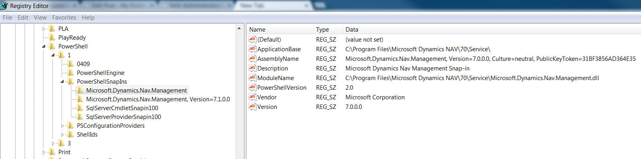This screenshot has width=641, height=159.
Task: Select the SqlServerProviderSnapin100 key
Action: tap(124, 117)
